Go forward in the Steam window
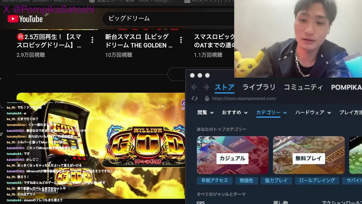Screen dimensions: 362x204 coord(206,87)
